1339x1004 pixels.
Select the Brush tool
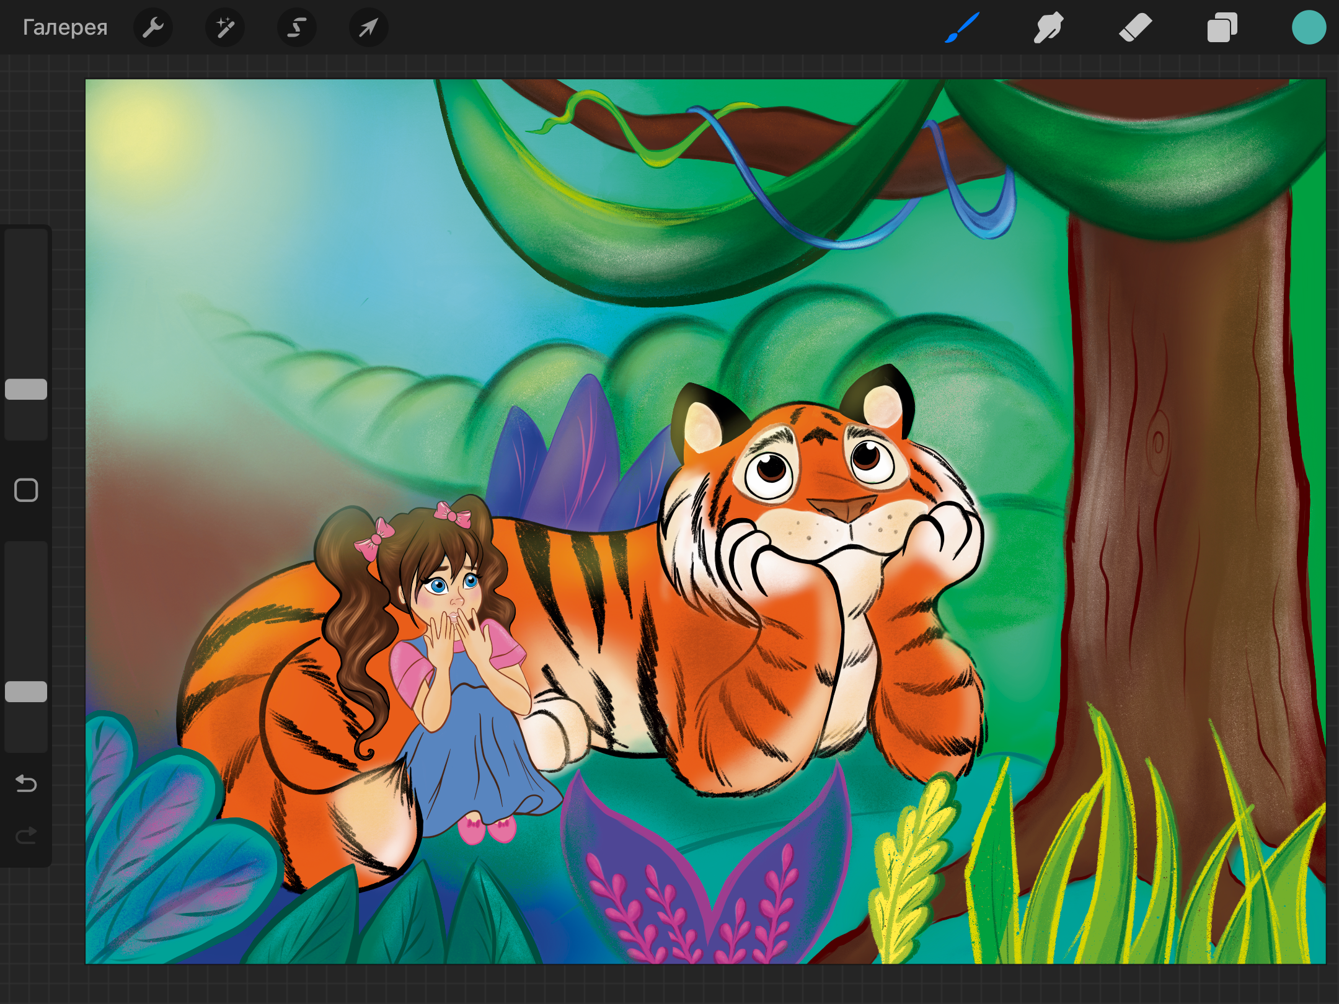pos(961,27)
